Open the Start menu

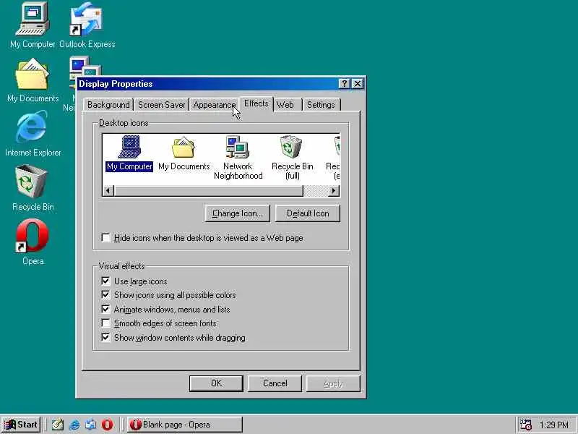coord(21,425)
